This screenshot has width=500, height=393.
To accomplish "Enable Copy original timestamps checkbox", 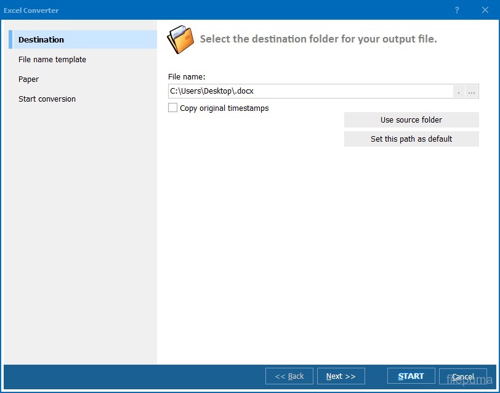I will (173, 108).
